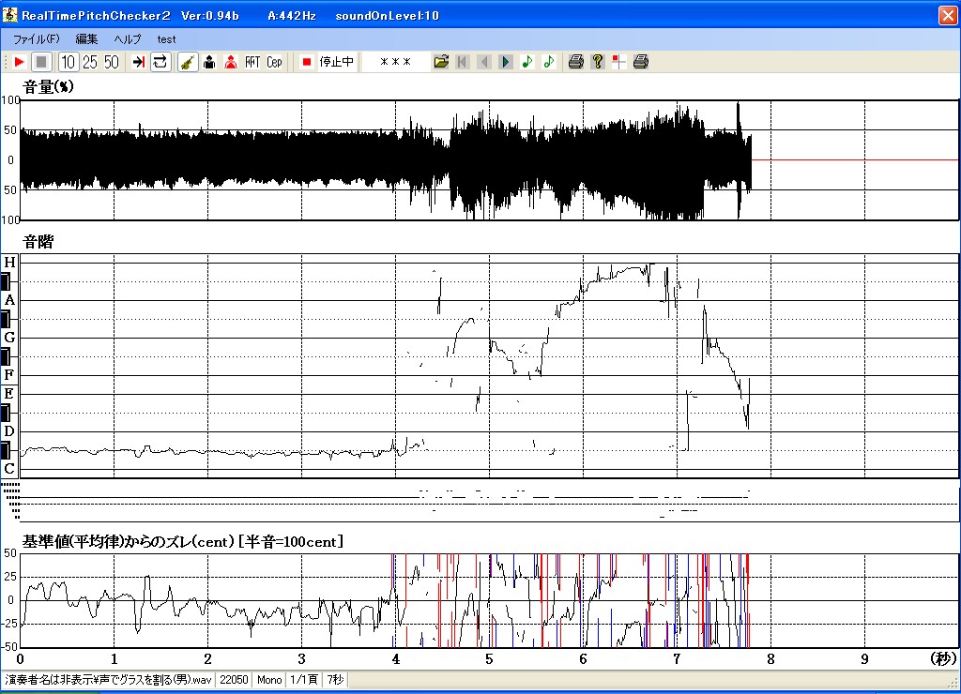The height and width of the screenshot is (694, 961).
Task: Select the male voice mode icon
Action: click(209, 62)
